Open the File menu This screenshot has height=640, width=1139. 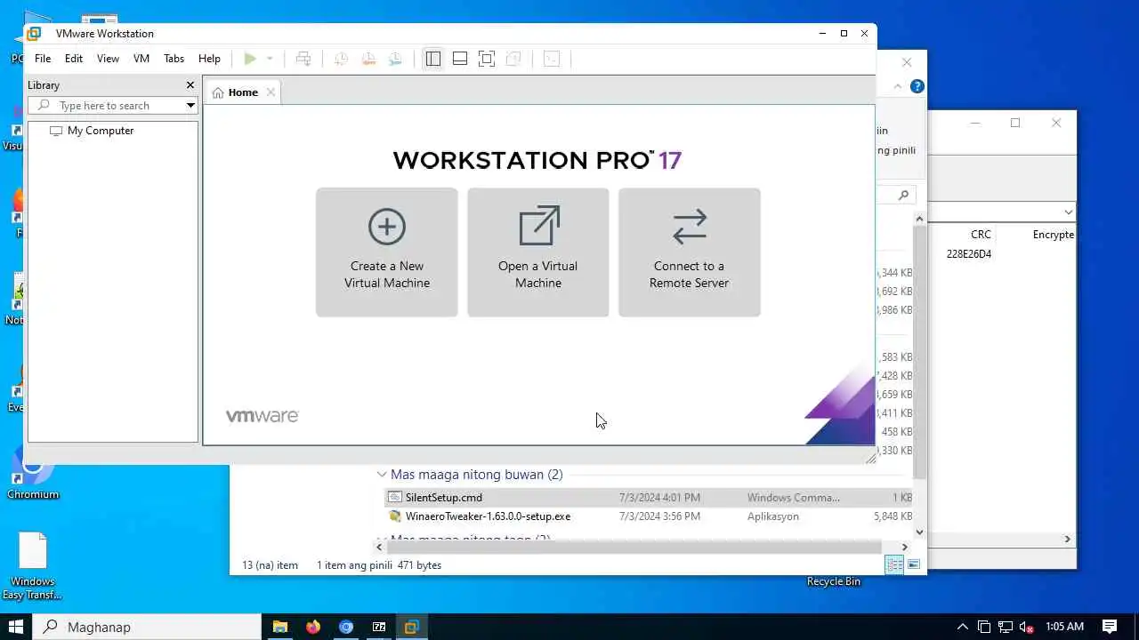coord(43,59)
